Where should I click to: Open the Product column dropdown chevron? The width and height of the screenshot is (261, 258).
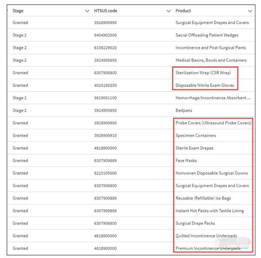[x=250, y=11]
